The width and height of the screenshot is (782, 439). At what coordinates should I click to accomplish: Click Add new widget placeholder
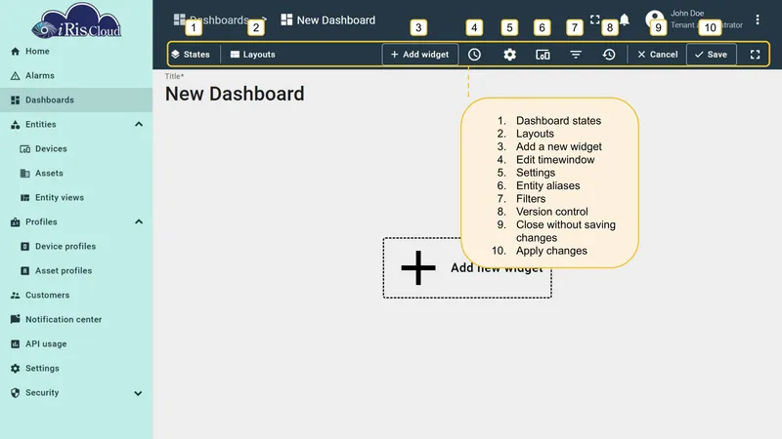(x=467, y=267)
